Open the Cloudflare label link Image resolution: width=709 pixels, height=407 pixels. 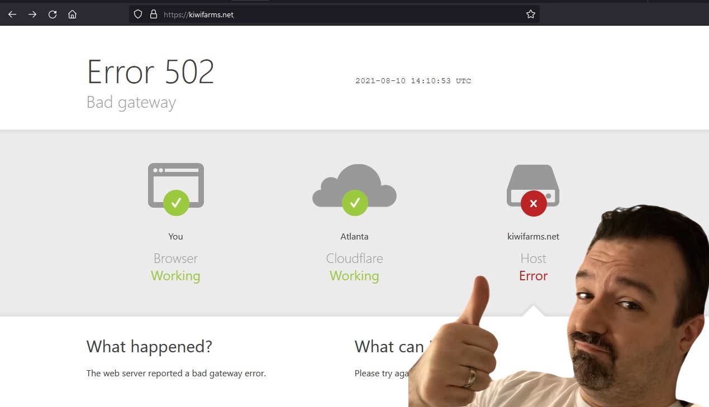point(354,258)
